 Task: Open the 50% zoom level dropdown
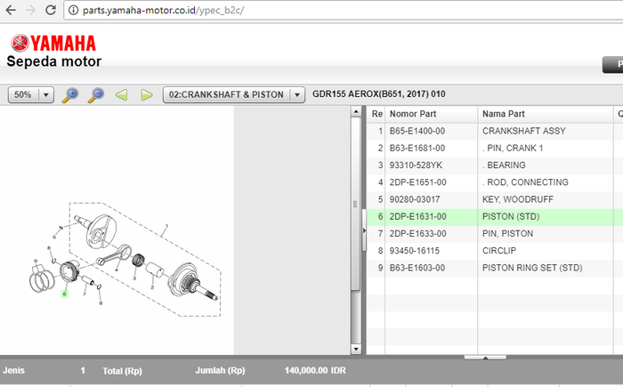click(x=46, y=94)
